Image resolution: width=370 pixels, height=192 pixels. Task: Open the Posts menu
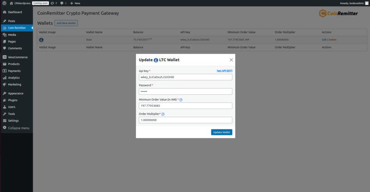(12, 21)
